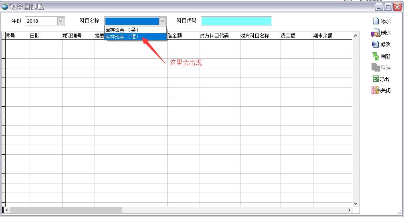
Task: Click the 凭证编号 column header
Action: 72,36
